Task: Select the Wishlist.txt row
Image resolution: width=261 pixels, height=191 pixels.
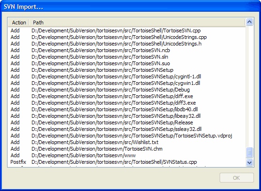Action: (x=127, y=142)
